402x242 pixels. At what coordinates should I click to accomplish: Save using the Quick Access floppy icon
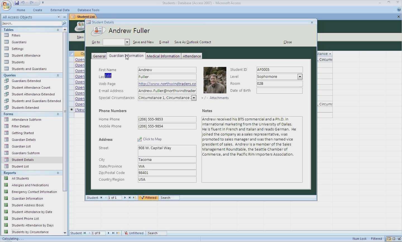[17, 3]
